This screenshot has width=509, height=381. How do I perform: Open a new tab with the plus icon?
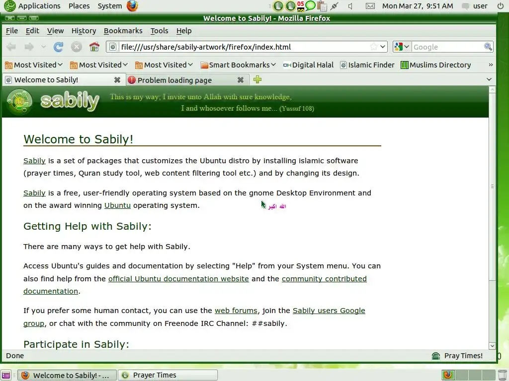click(x=257, y=79)
